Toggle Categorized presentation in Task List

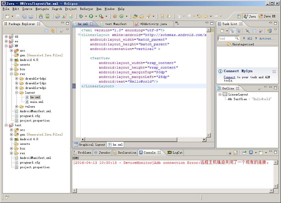[x=232, y=31]
